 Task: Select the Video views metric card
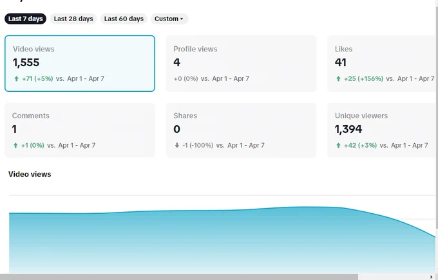pos(80,64)
